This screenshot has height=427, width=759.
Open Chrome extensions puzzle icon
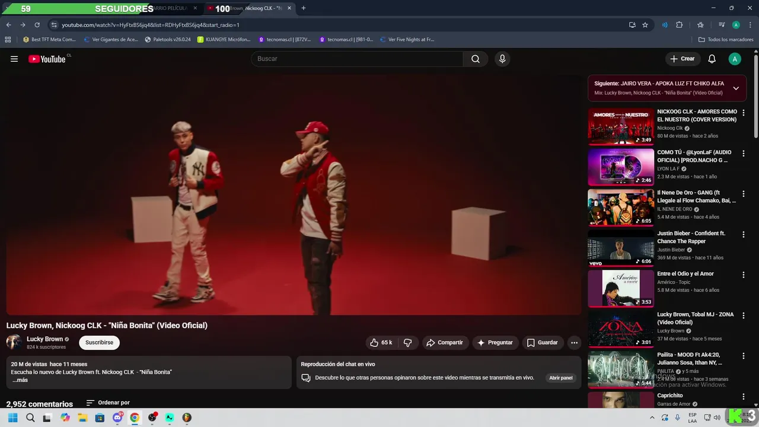680,25
